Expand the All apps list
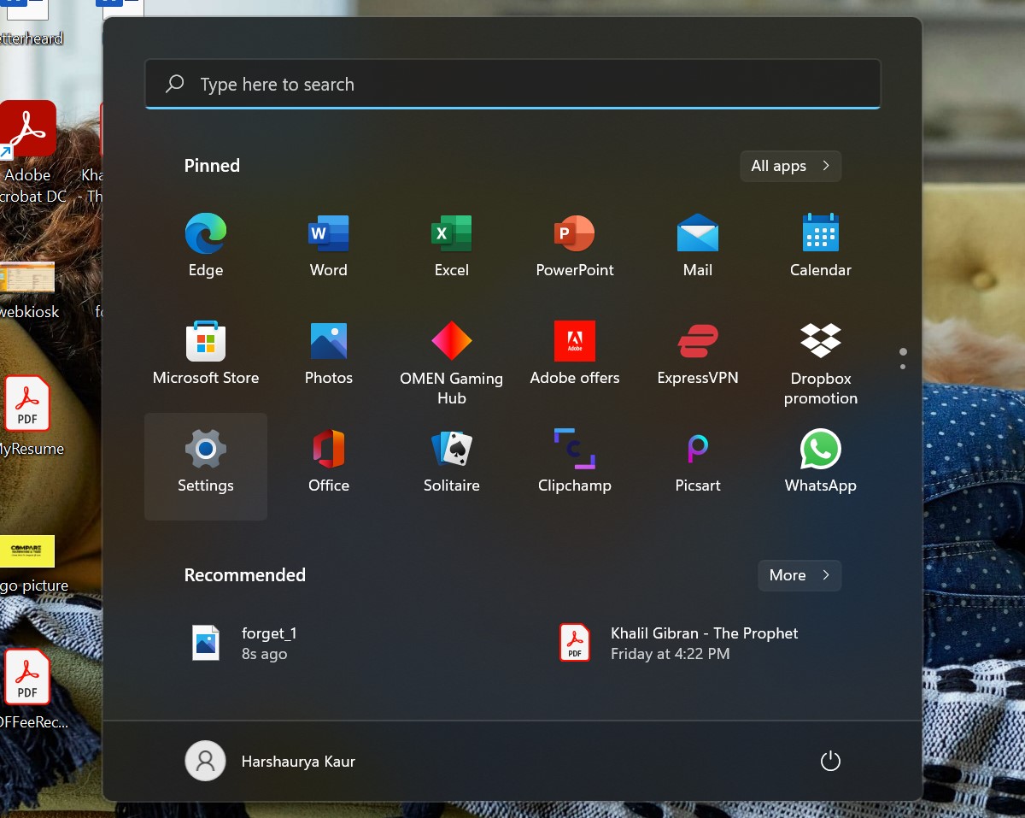 pyautogui.click(x=790, y=166)
